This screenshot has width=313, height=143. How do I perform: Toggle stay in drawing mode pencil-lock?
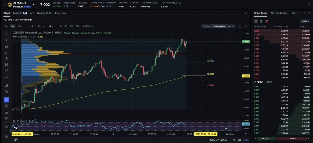tap(6, 106)
